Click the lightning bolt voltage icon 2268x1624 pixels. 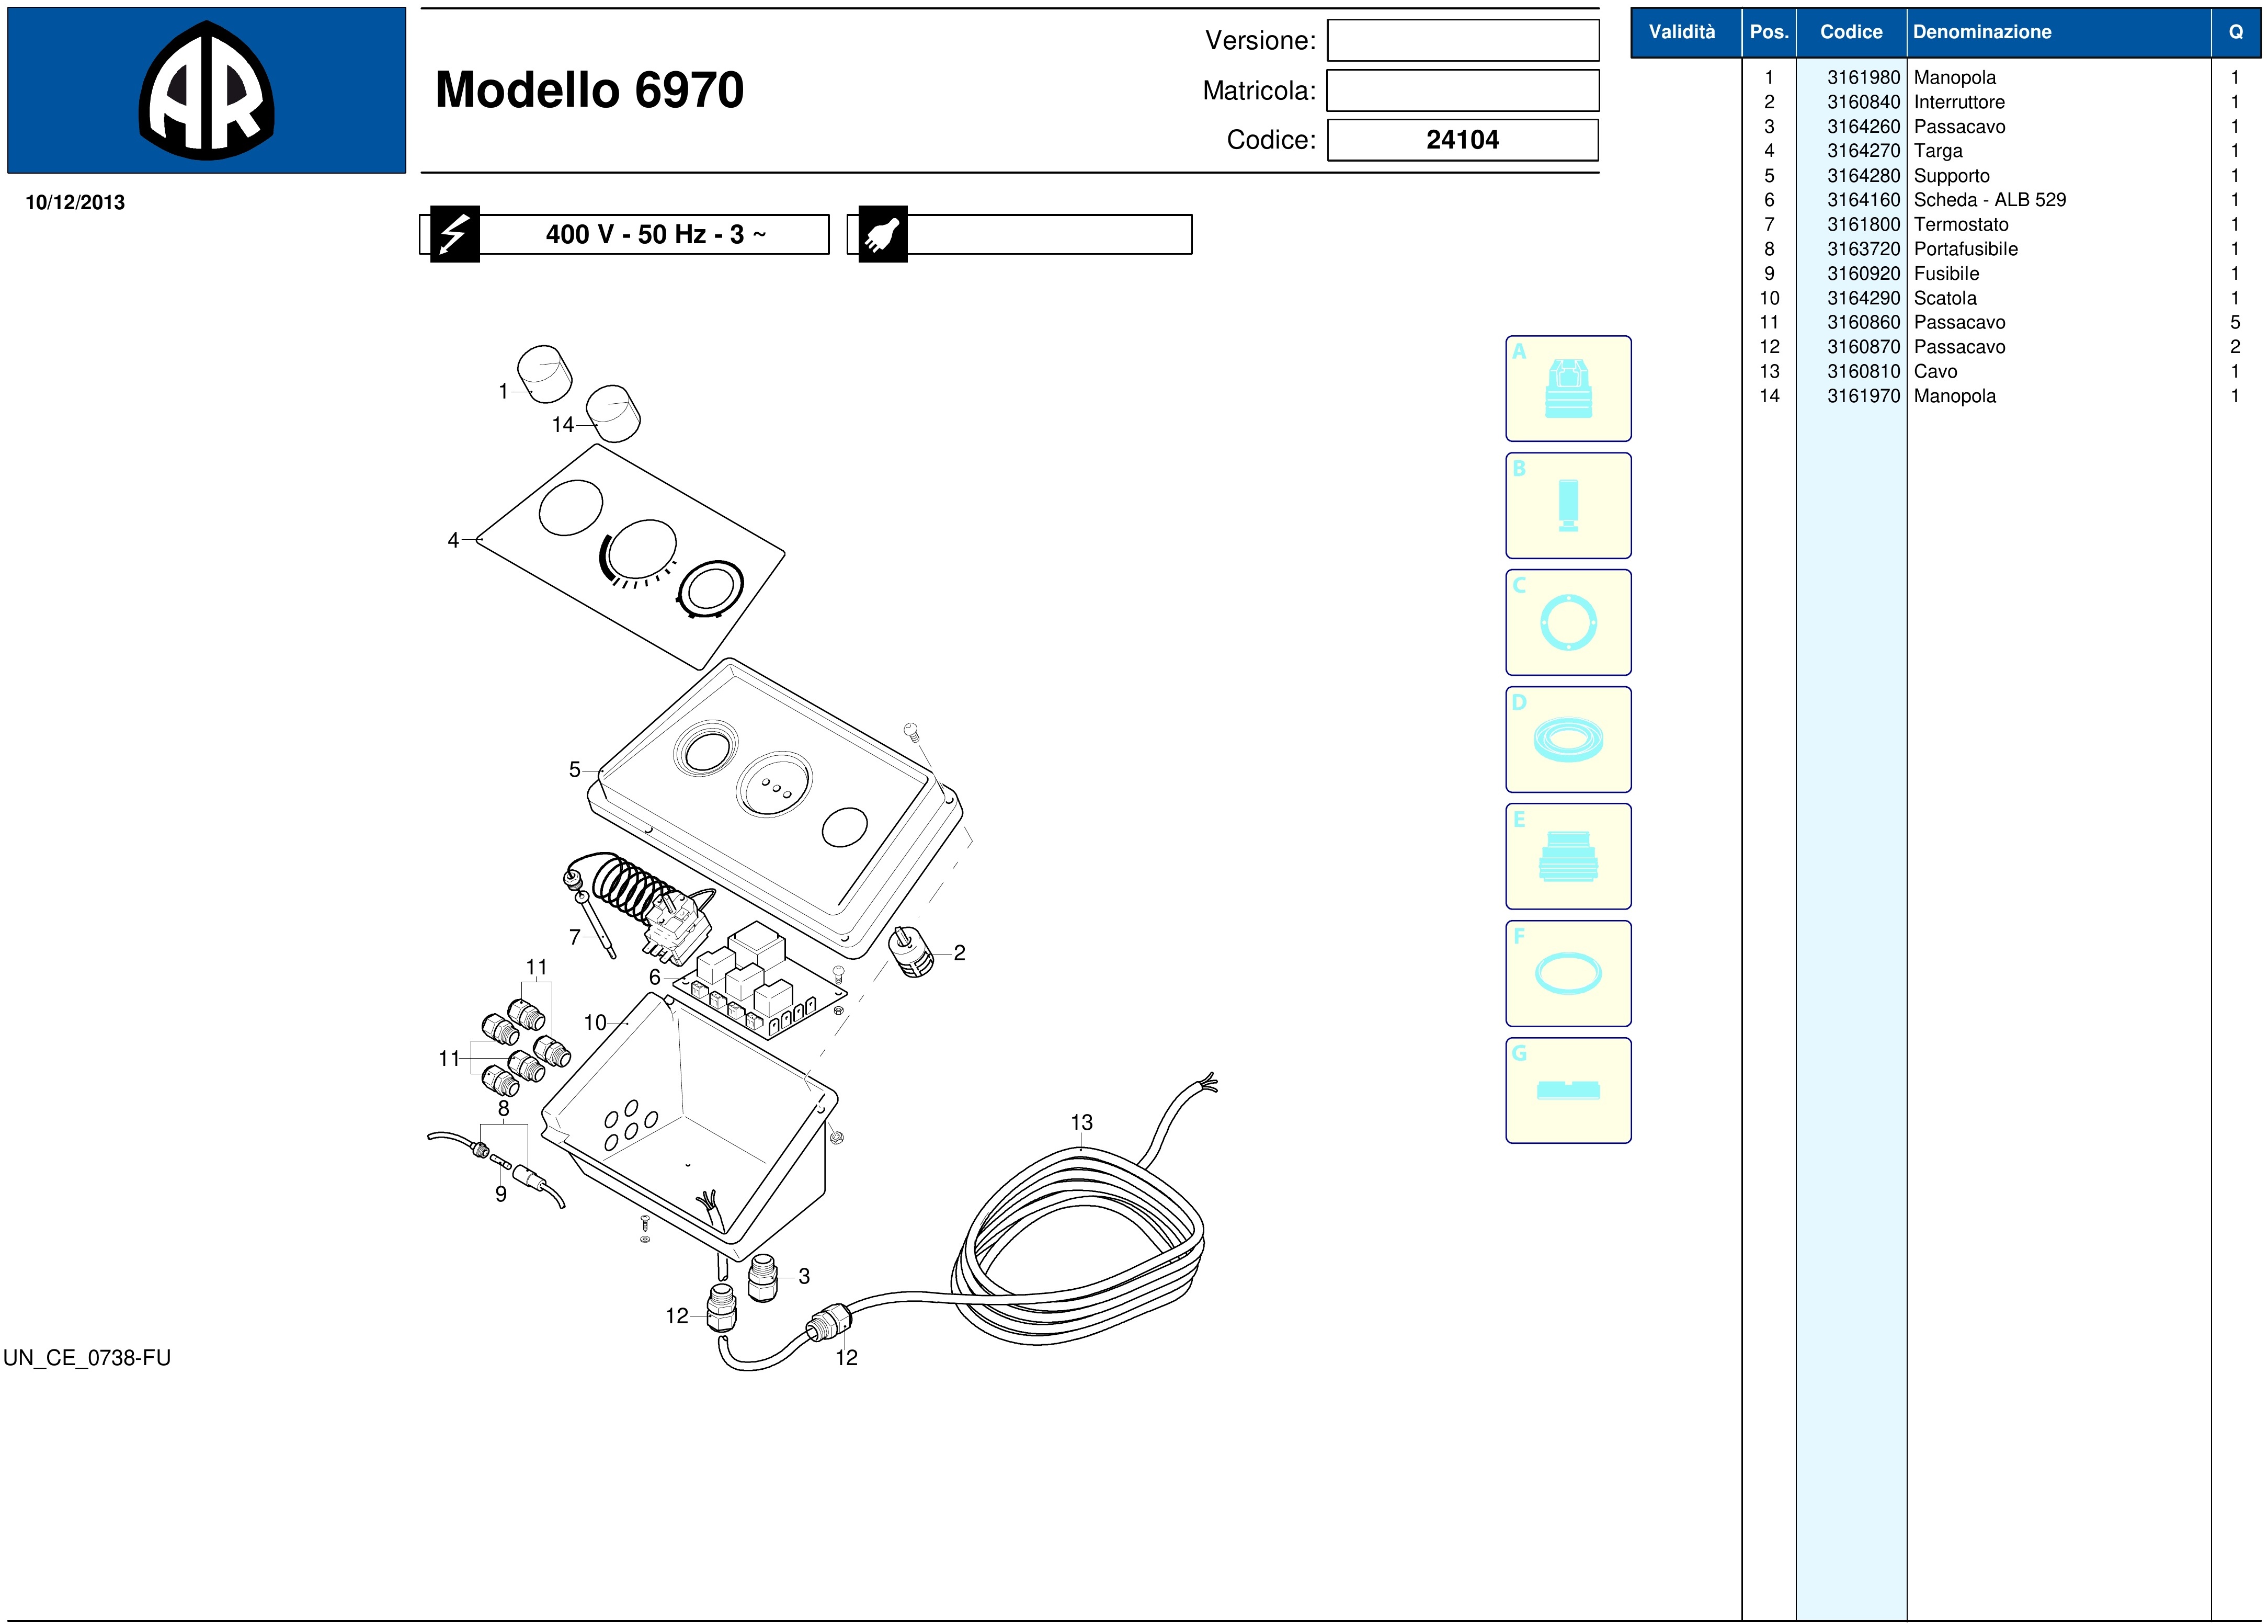pyautogui.click(x=454, y=234)
